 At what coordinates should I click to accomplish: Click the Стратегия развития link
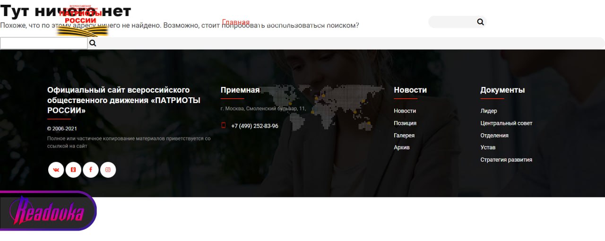point(506,160)
